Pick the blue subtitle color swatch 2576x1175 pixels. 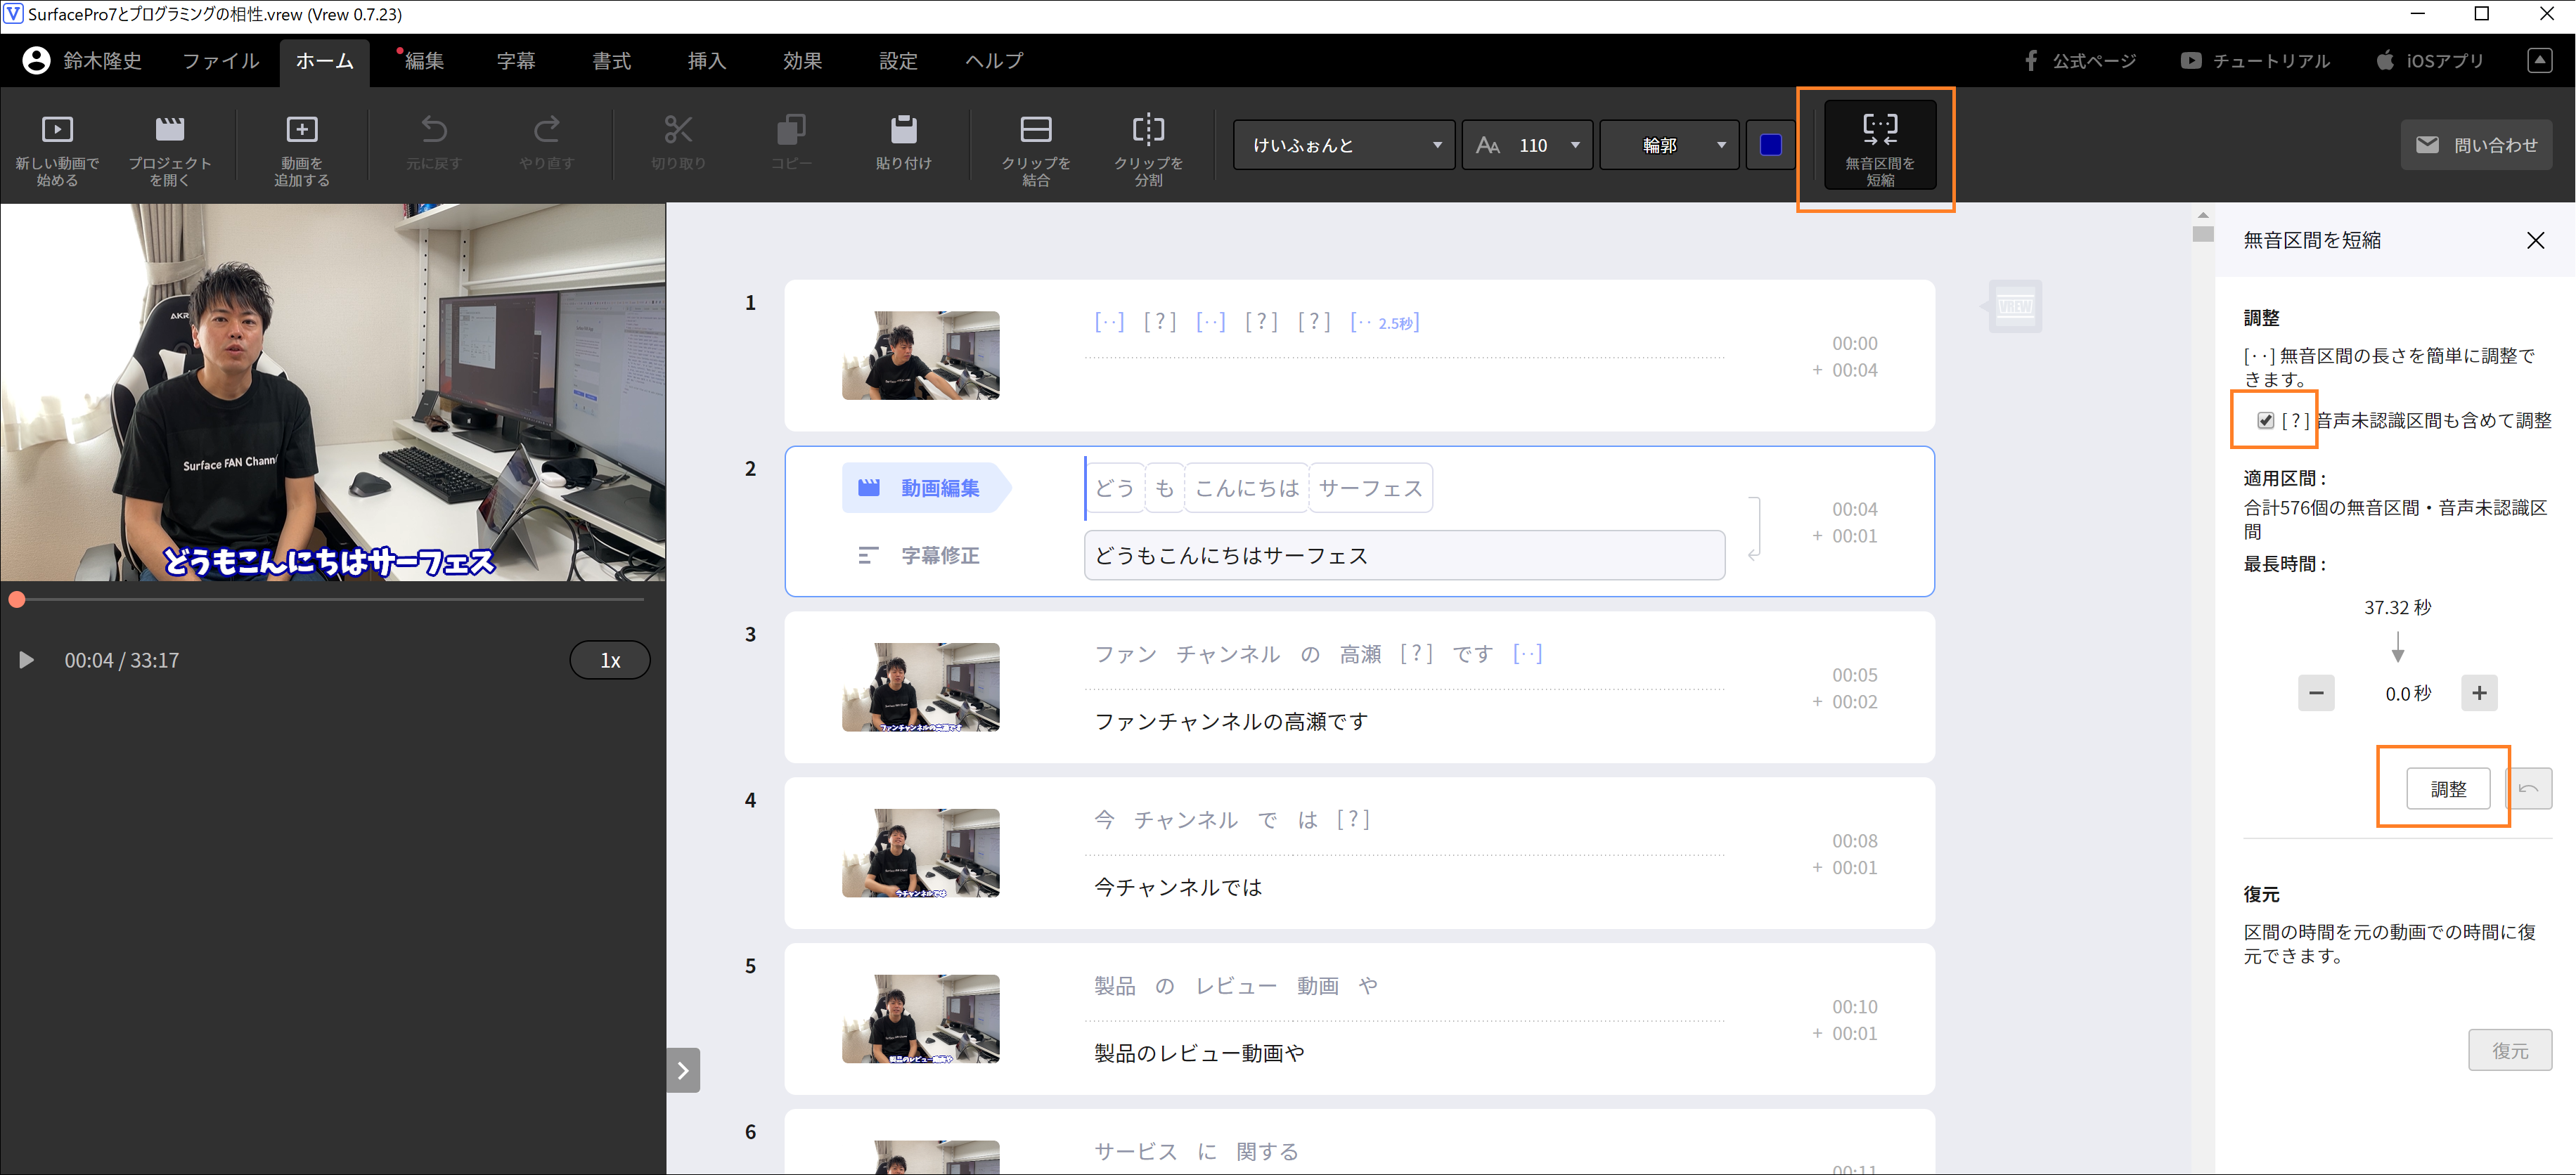point(1770,146)
